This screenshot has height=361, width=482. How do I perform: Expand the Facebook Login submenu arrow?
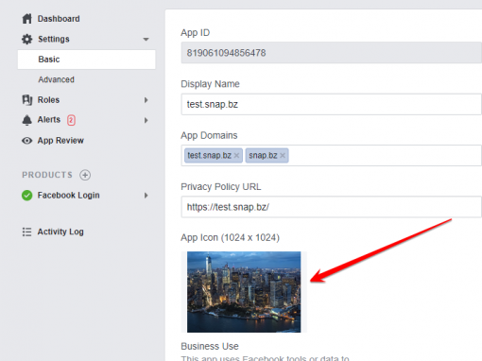tap(146, 196)
